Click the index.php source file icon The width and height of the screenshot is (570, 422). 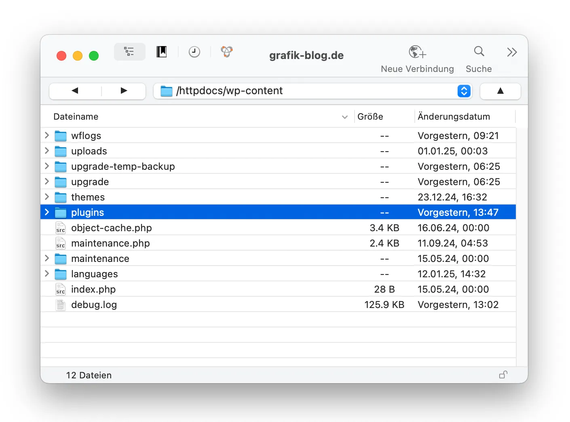coord(61,289)
